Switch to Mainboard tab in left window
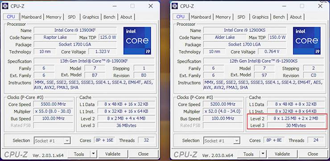Viewport: 330px width, 161px height. pyautogui.click(x=31, y=17)
